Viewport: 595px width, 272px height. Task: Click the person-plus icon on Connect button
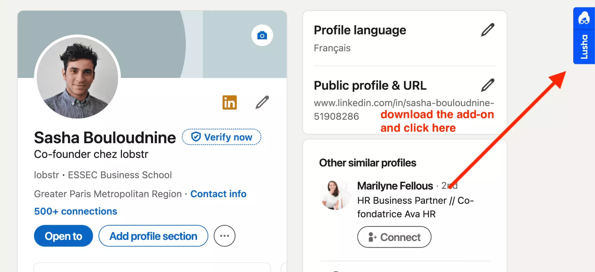click(372, 237)
